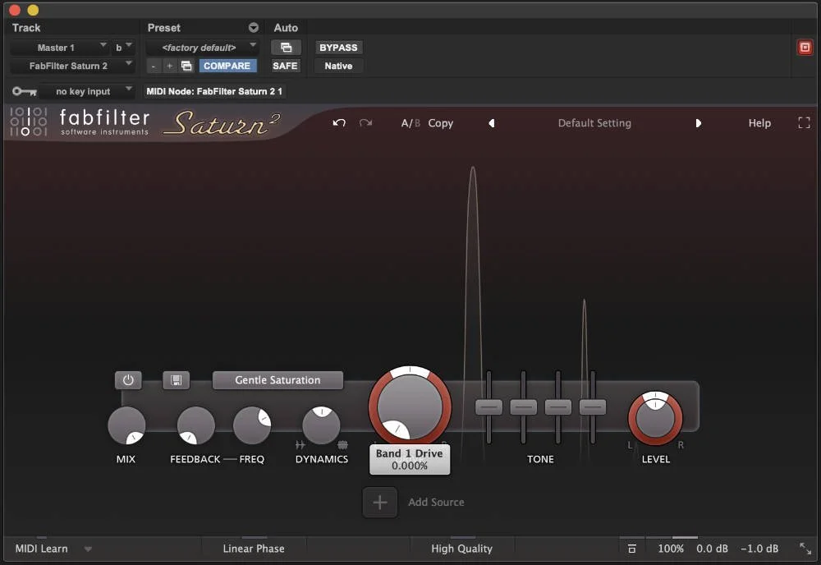
Task: Open the Master 1 track selector
Action: [59, 48]
